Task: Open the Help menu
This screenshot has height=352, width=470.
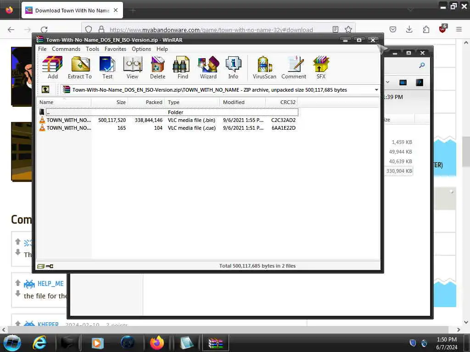Action: click(162, 49)
